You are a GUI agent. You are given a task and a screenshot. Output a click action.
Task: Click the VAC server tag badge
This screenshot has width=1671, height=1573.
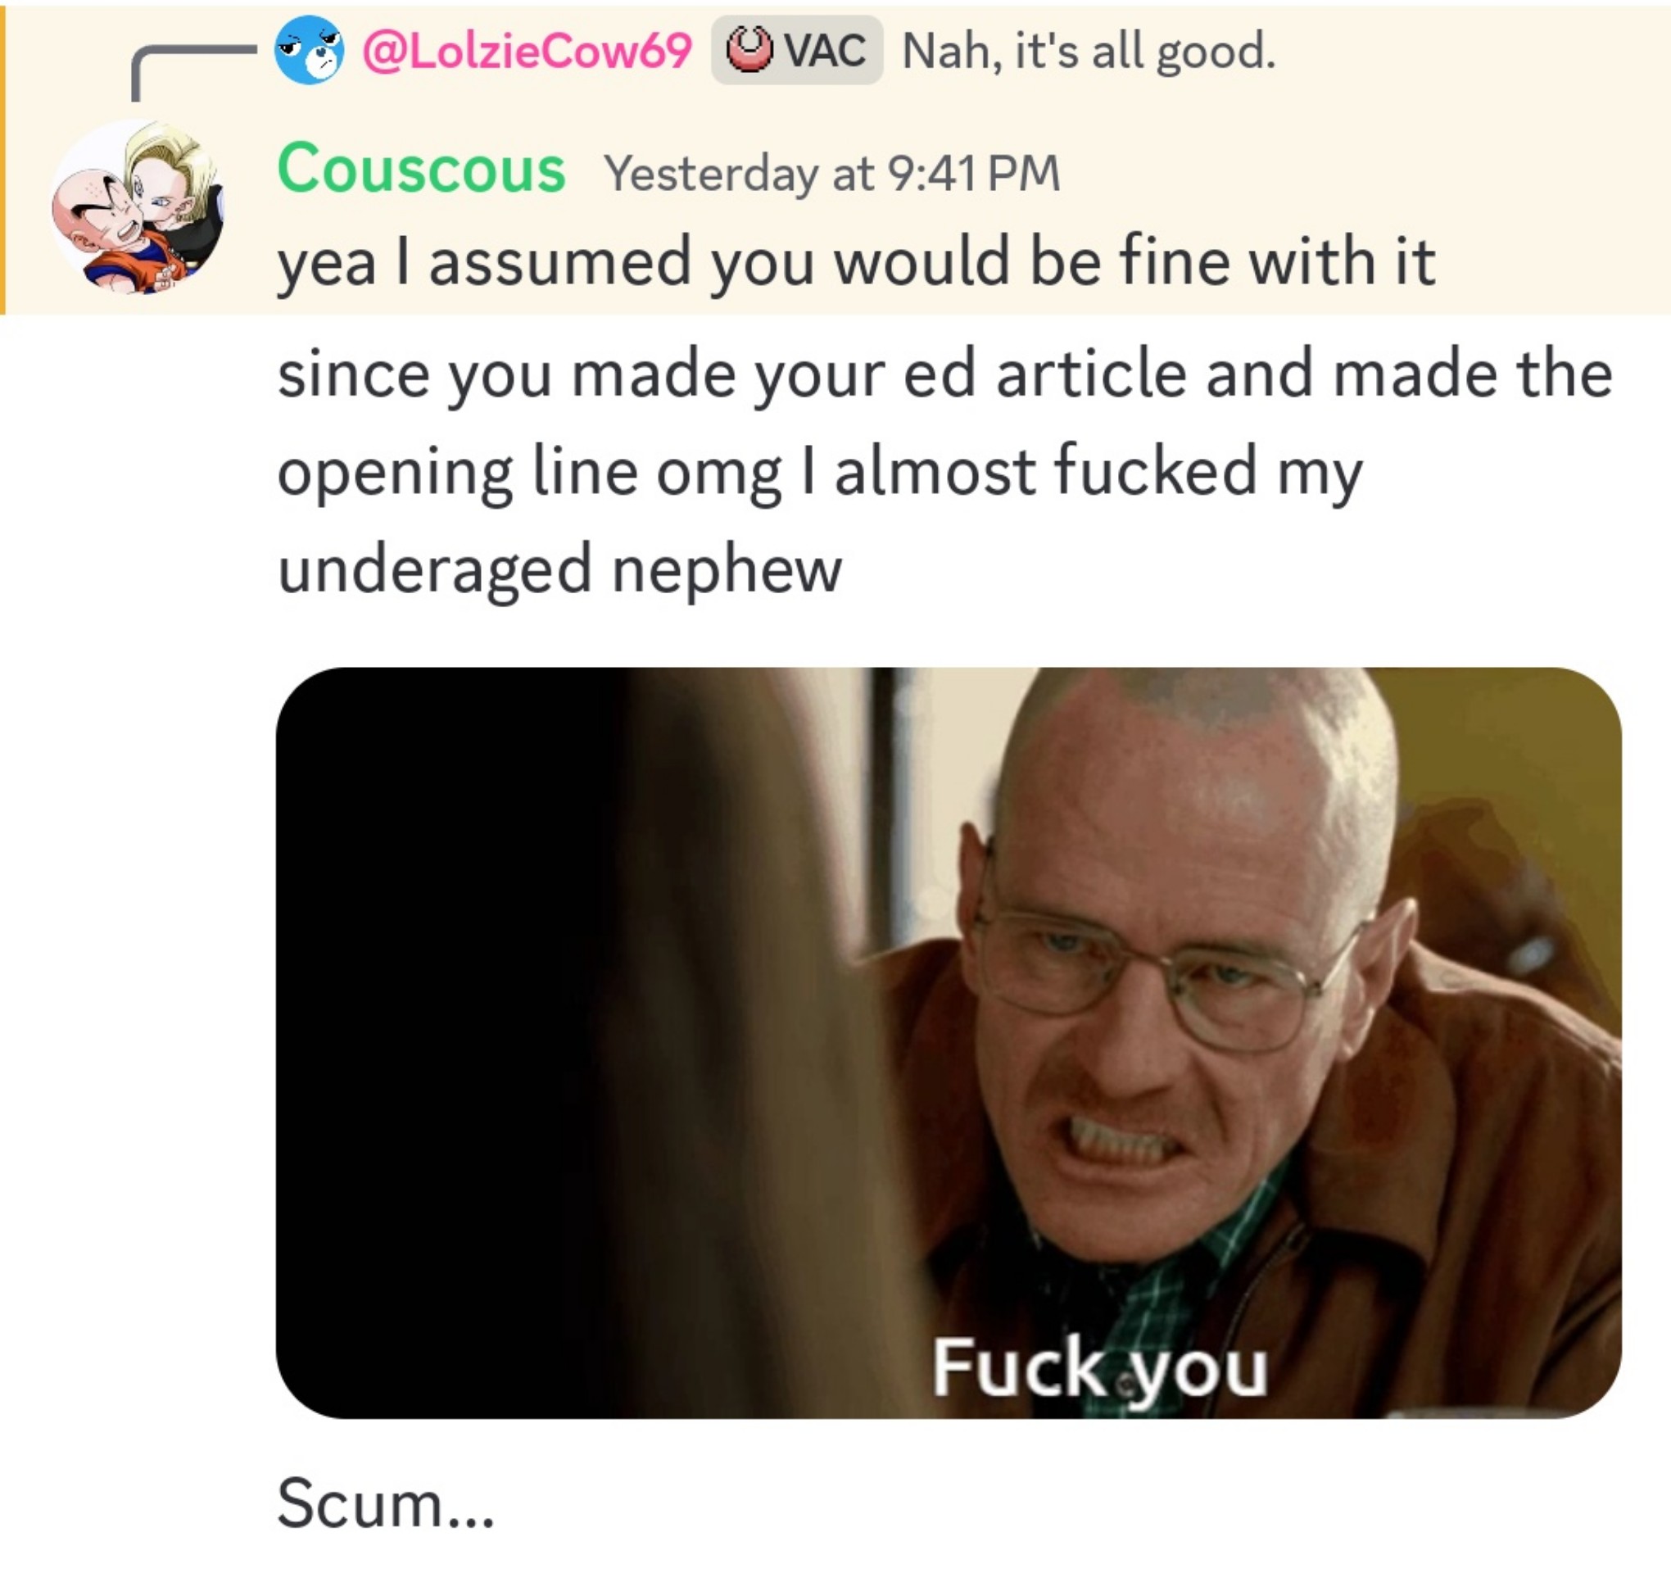(x=797, y=50)
